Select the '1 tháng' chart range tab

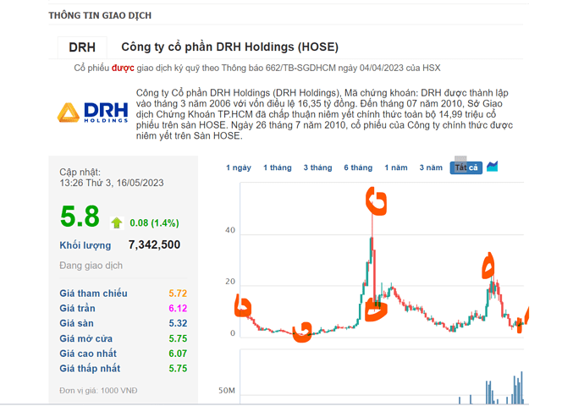(x=278, y=167)
